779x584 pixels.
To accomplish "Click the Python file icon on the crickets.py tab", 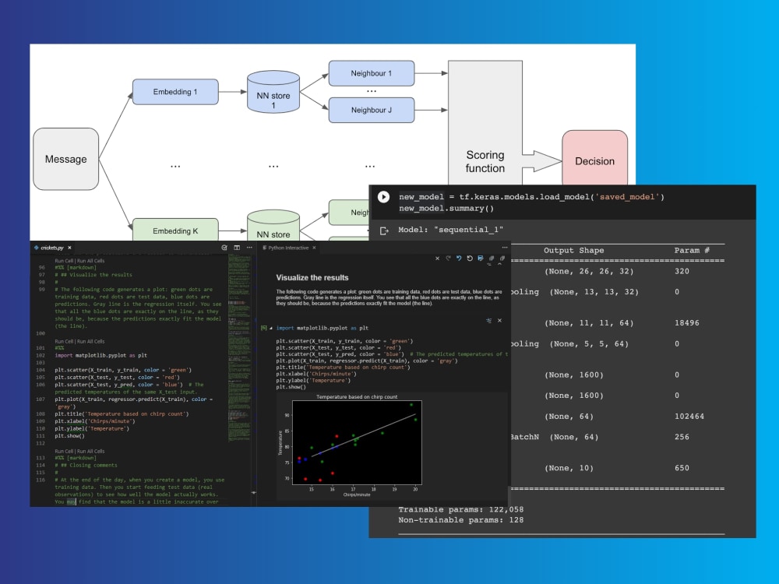I will tap(37, 248).
